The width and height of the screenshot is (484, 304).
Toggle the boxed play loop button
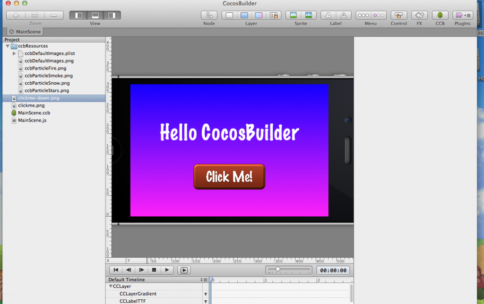pyautogui.click(x=184, y=270)
